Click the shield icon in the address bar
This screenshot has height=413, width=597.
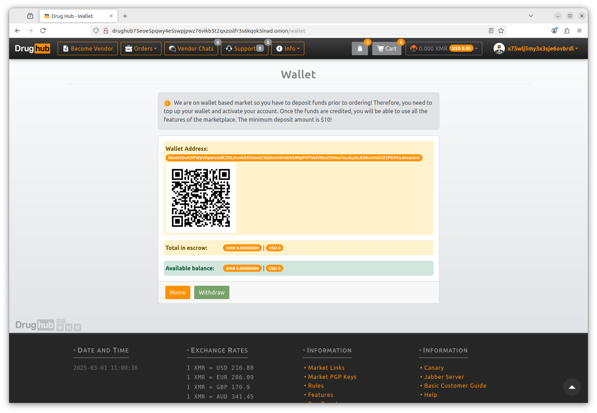tap(96, 31)
